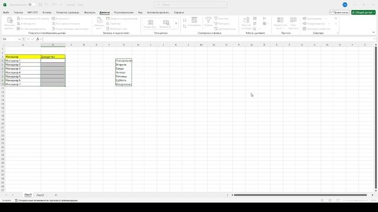Open the Файл tab
This screenshot has height=212, width=378.
pyautogui.click(x=6, y=12)
